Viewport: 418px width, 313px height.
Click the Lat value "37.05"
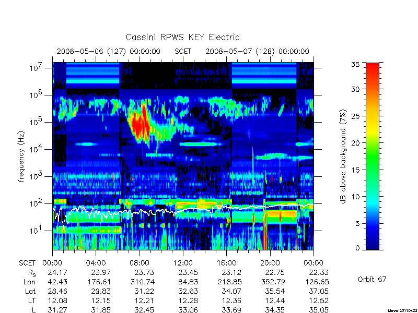click(318, 292)
